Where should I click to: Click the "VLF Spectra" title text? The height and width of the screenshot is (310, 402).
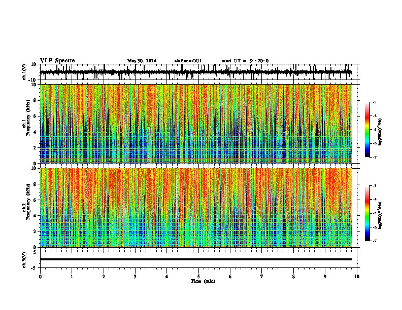57,61
